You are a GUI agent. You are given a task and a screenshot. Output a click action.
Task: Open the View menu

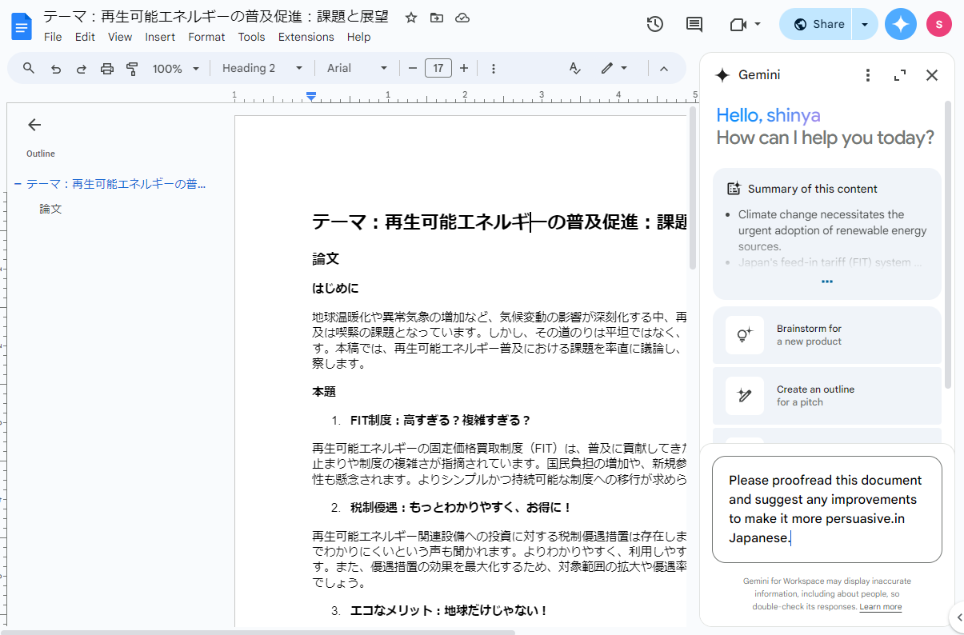(120, 37)
